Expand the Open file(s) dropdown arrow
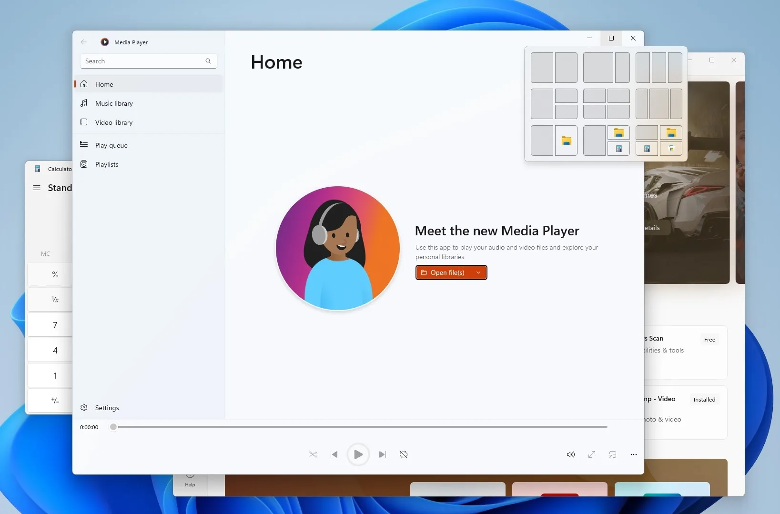Screen dimensions: 780x514 click(x=479, y=272)
